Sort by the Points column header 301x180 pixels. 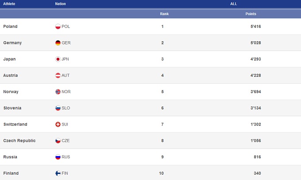click(x=251, y=14)
